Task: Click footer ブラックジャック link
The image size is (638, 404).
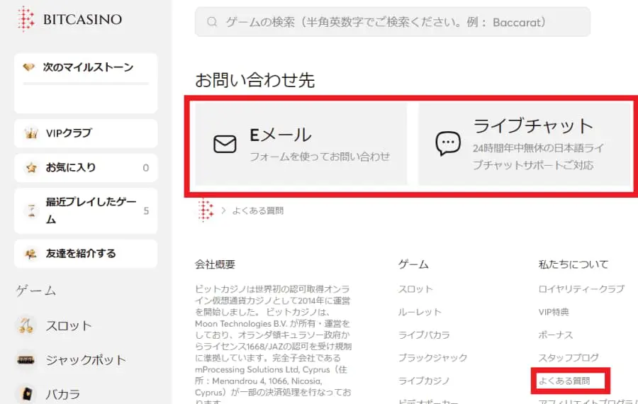Action: point(432,358)
